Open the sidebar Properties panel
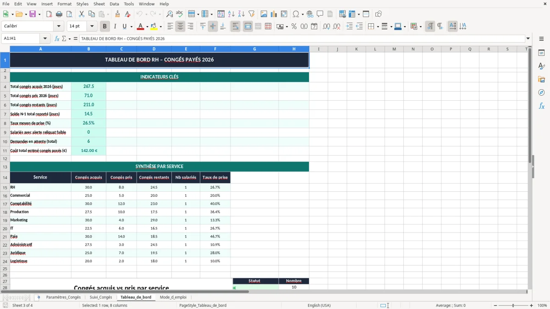Screen dimensions: 550x309 click(541, 53)
